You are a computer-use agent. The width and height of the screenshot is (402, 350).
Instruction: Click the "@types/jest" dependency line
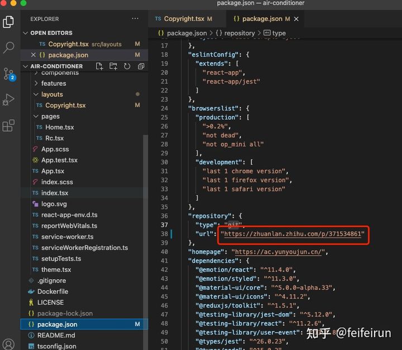pyautogui.click(x=242, y=341)
